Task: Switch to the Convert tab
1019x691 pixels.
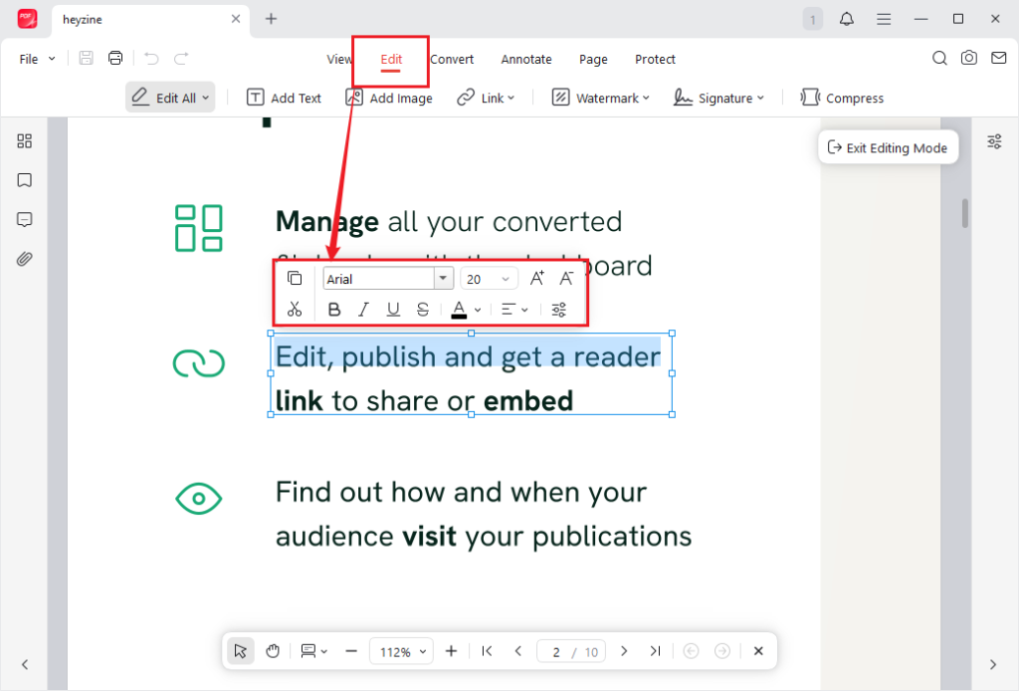Action: [452, 59]
